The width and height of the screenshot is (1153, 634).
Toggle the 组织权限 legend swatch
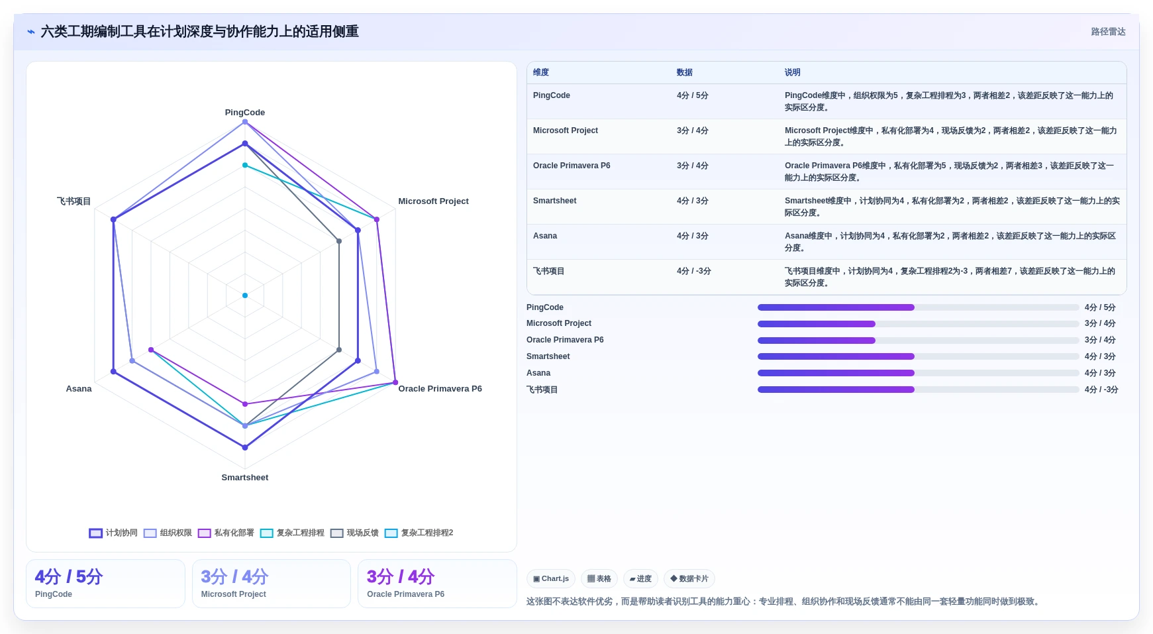click(150, 533)
